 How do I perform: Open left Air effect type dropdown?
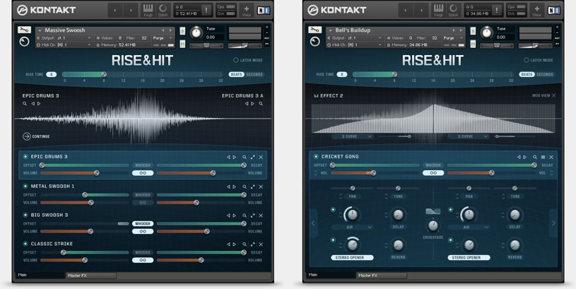click(353, 228)
